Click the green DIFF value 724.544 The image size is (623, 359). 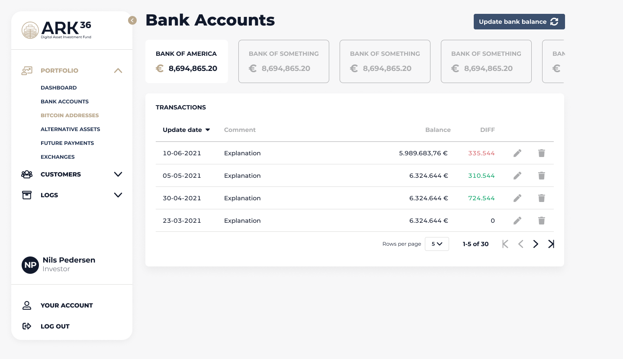tap(482, 198)
